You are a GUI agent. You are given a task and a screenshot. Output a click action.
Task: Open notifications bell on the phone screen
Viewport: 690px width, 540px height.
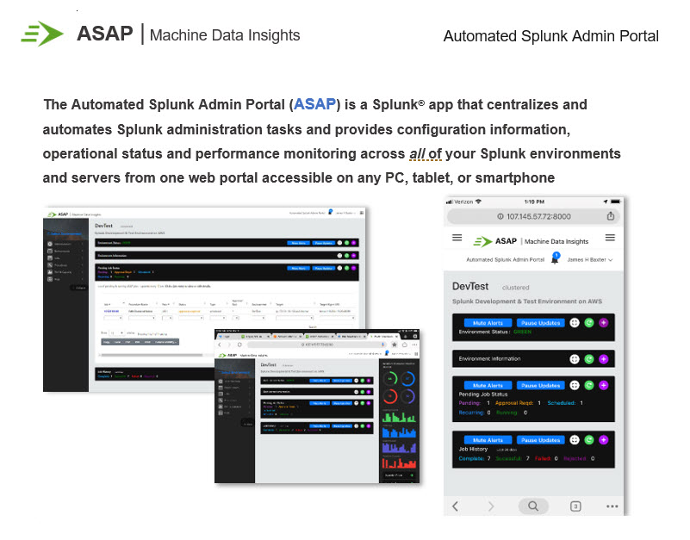point(555,258)
